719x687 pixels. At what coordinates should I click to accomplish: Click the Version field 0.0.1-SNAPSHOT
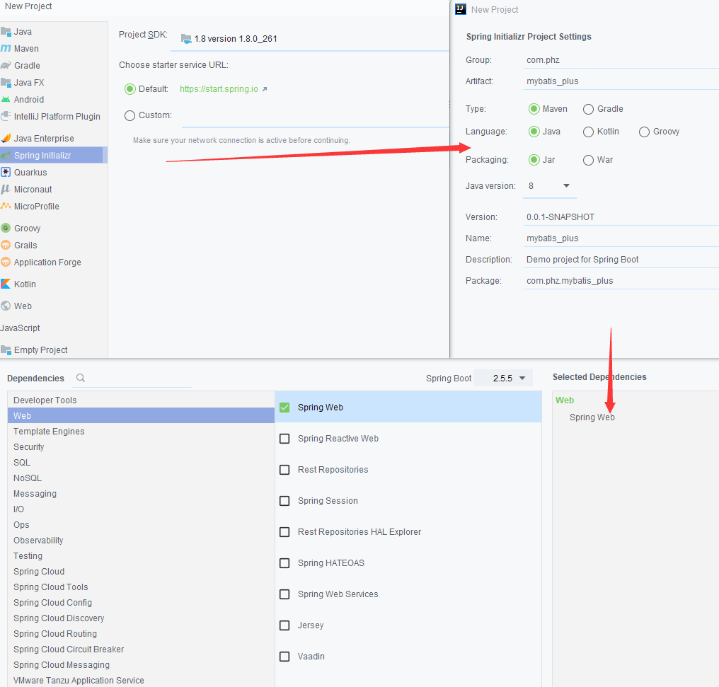tap(621, 217)
